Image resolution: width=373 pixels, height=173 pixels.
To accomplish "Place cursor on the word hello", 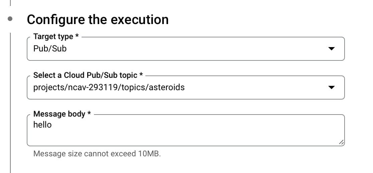I will tap(42, 125).
